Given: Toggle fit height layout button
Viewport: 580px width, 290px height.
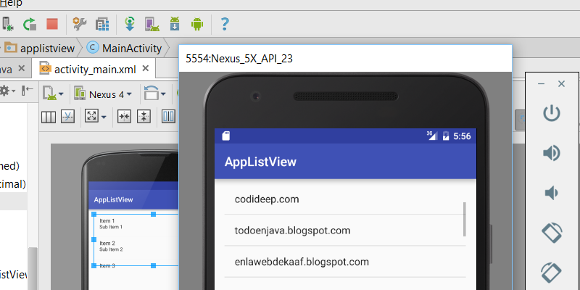Looking at the screenshot, I should pos(143,117).
